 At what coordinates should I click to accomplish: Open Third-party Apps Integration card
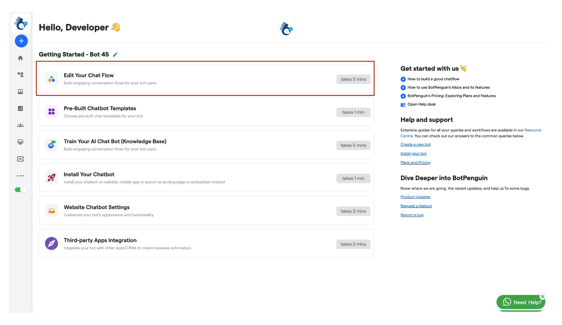coord(206,243)
